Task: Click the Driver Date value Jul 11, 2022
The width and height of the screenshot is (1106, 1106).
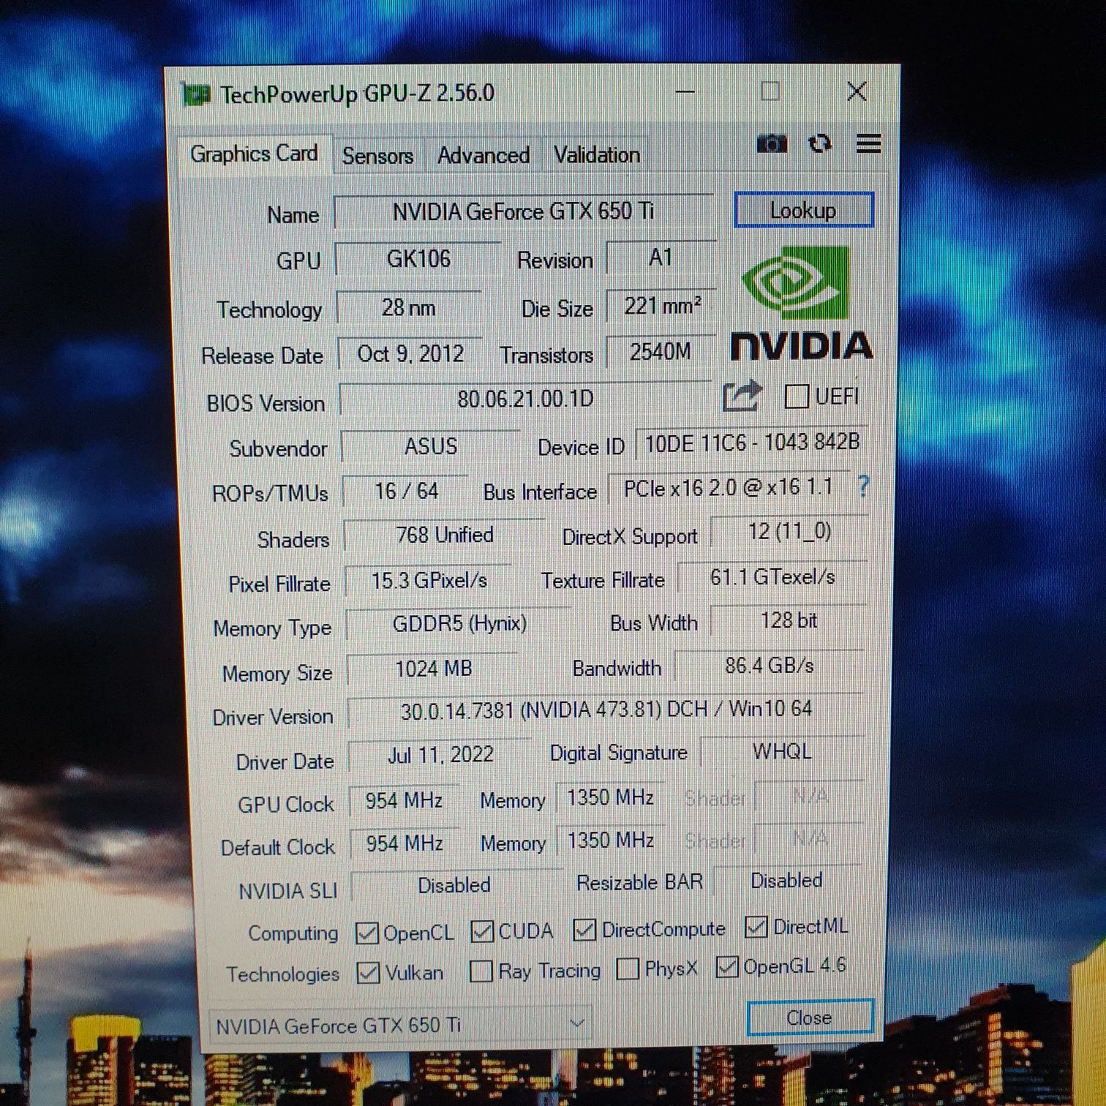Action: (x=440, y=755)
